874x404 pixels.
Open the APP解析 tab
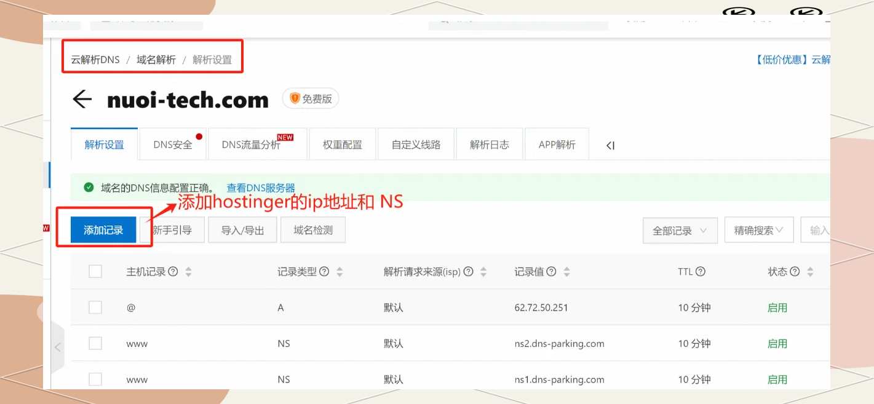point(557,145)
